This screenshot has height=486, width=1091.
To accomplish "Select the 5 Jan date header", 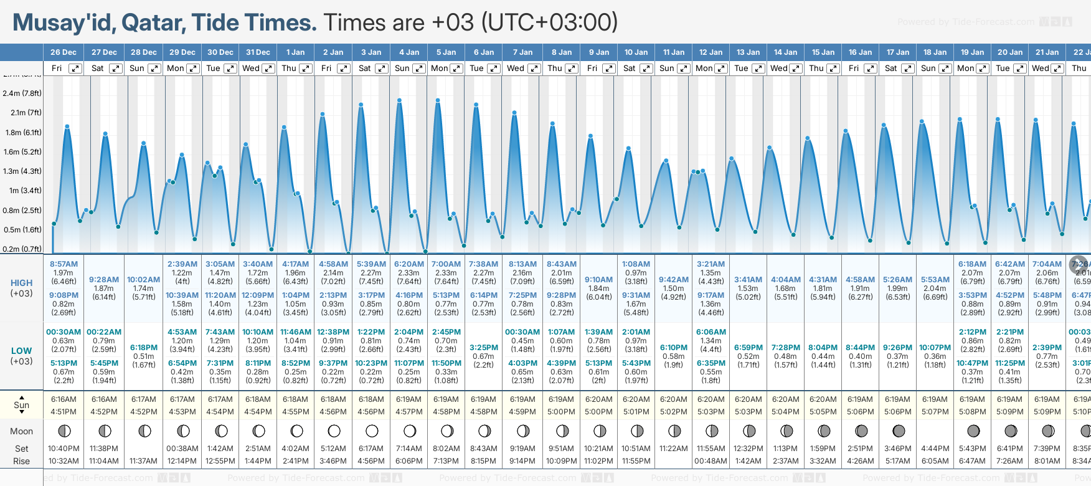I will pos(446,52).
